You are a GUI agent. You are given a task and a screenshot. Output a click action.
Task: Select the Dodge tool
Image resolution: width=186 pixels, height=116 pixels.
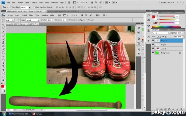tap(3, 59)
